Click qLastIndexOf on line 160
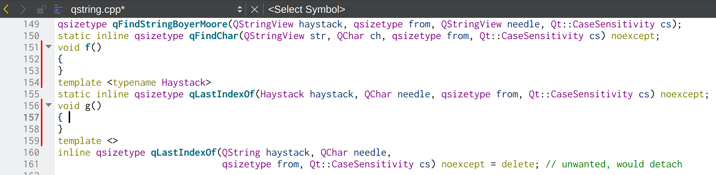Viewport: 716px width, 175px height. pyautogui.click(x=183, y=152)
